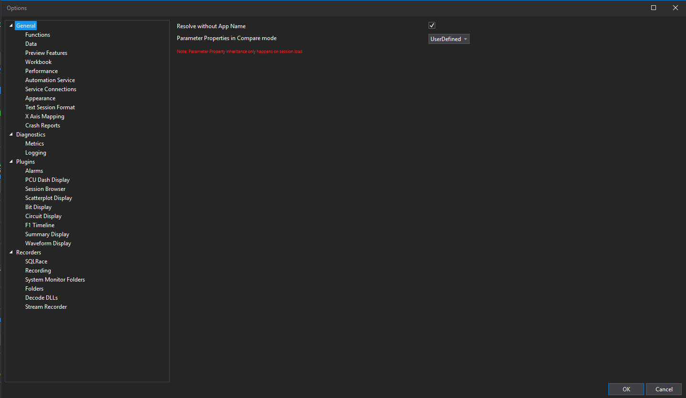The height and width of the screenshot is (398, 686).
Task: Open the Stream Recorder settings page
Action: tap(46, 307)
